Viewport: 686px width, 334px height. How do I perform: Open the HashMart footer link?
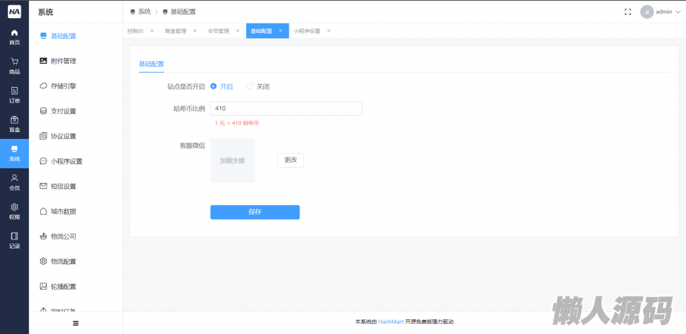click(x=391, y=322)
